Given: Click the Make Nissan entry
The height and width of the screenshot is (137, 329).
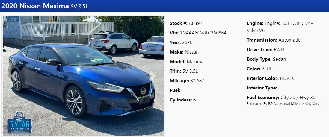Looking at the screenshot, I should coord(184,52).
